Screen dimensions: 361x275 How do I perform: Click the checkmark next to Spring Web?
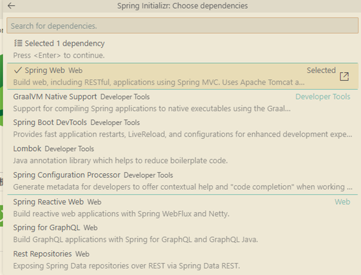[x=17, y=70]
